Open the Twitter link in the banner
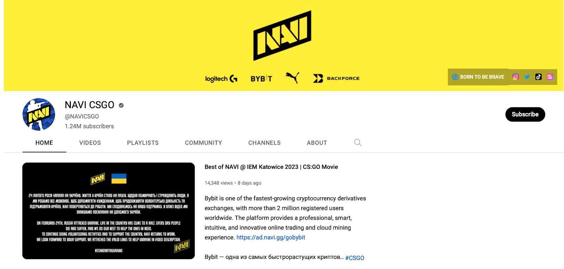The image size is (564, 269). [x=527, y=77]
